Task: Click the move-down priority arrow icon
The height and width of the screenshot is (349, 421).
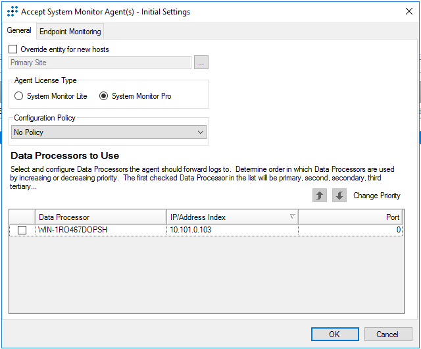Action: (x=339, y=196)
